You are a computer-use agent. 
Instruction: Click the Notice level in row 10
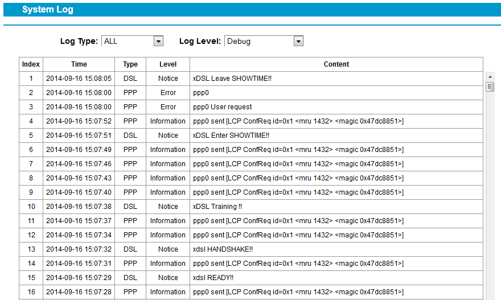pos(168,207)
